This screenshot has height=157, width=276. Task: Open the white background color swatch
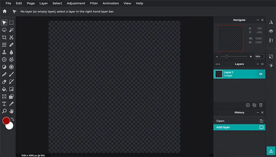[x=10, y=126]
